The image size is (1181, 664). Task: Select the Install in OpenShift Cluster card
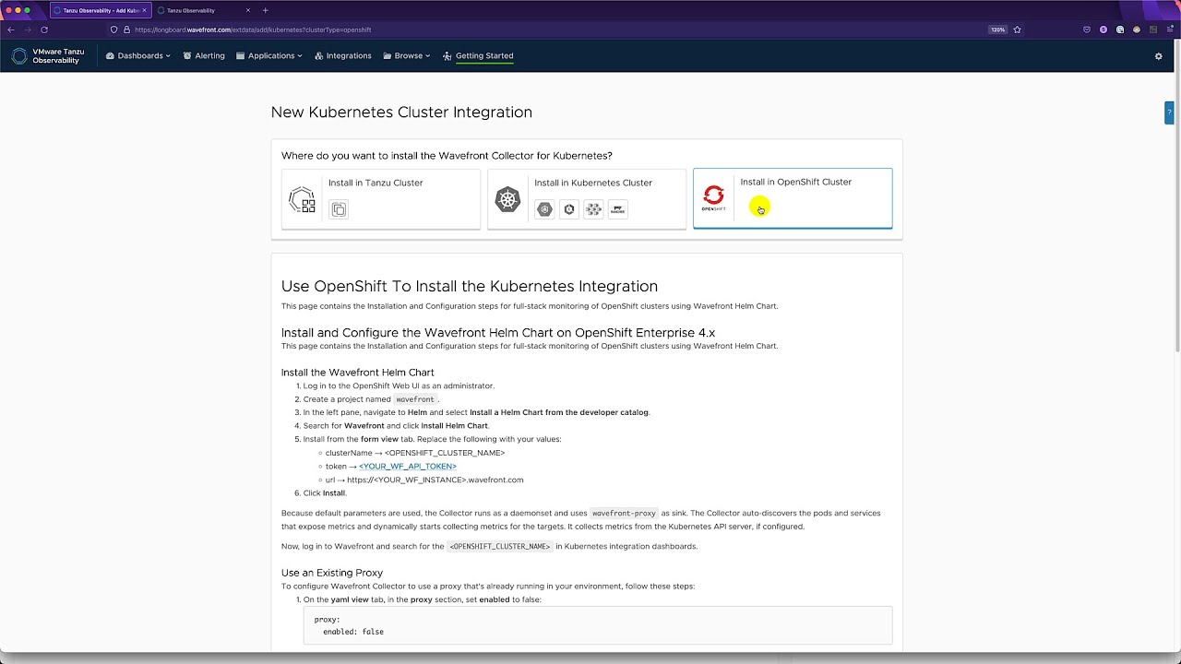click(x=793, y=198)
